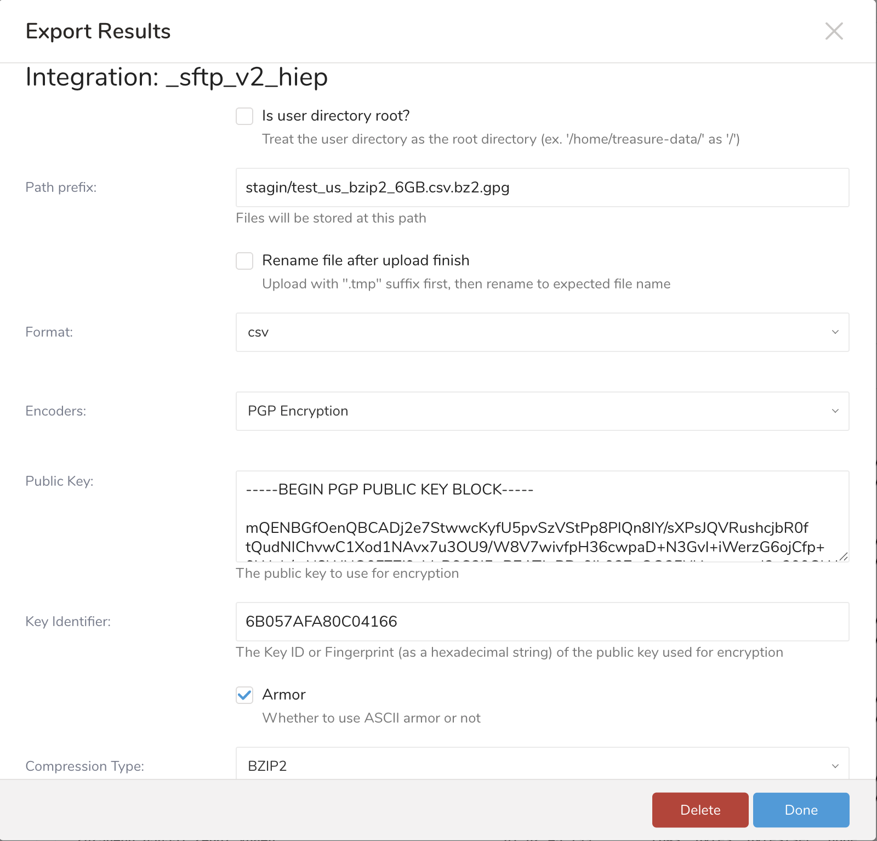This screenshot has height=841, width=877.
Task: Click the 'Armor' label text
Action: pos(283,695)
